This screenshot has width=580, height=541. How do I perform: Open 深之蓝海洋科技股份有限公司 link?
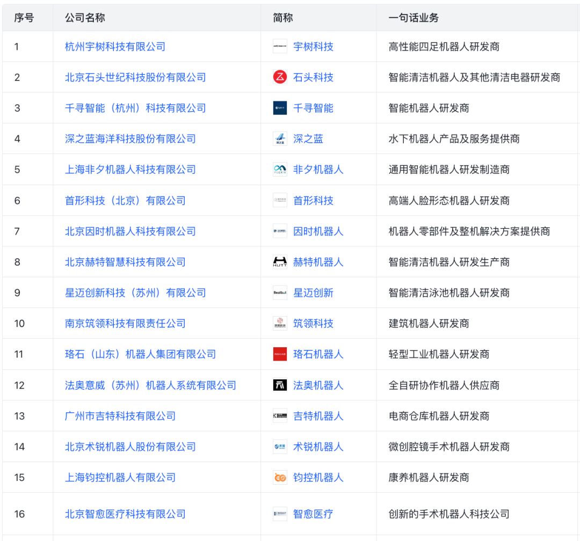(130, 138)
